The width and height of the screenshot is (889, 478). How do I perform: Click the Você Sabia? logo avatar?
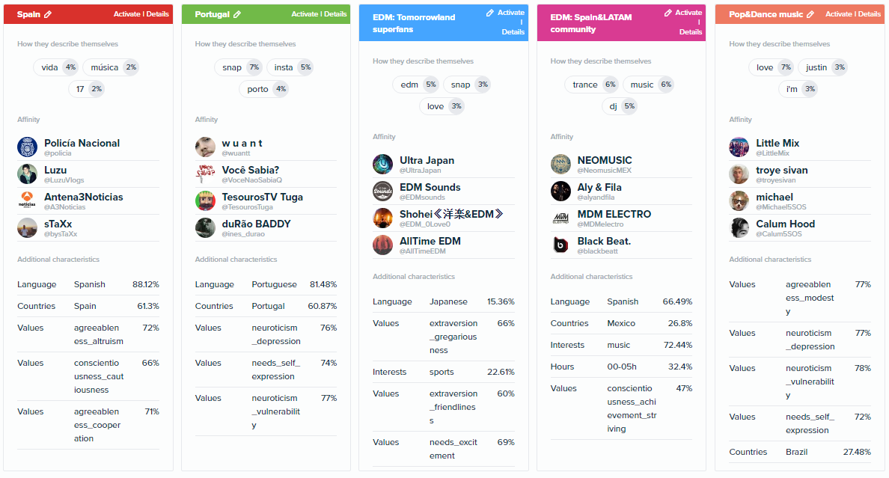205,174
